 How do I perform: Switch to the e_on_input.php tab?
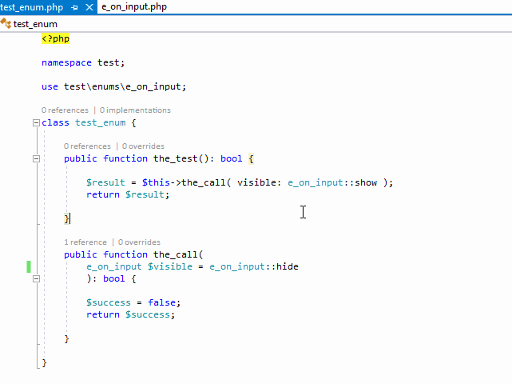tap(134, 6)
